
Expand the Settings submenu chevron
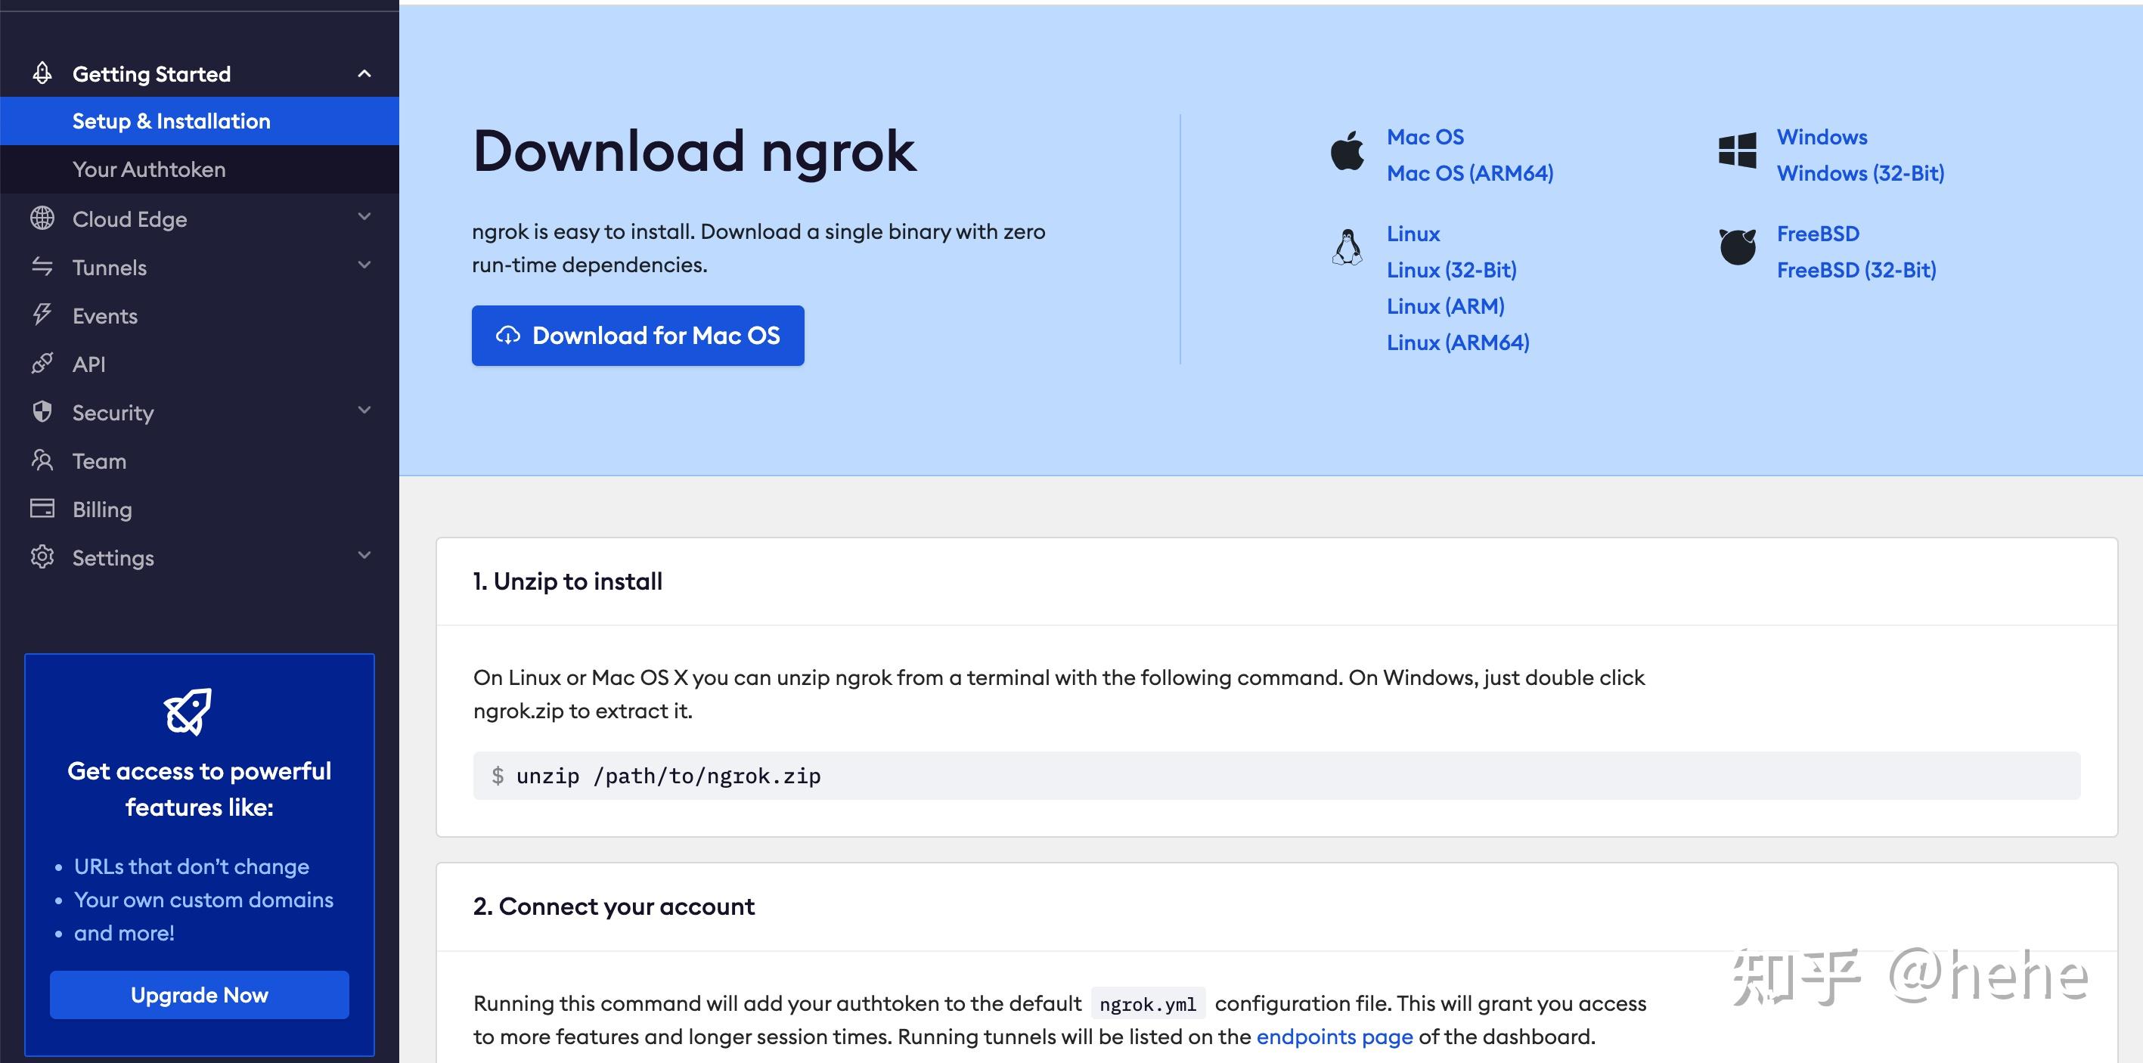click(364, 555)
